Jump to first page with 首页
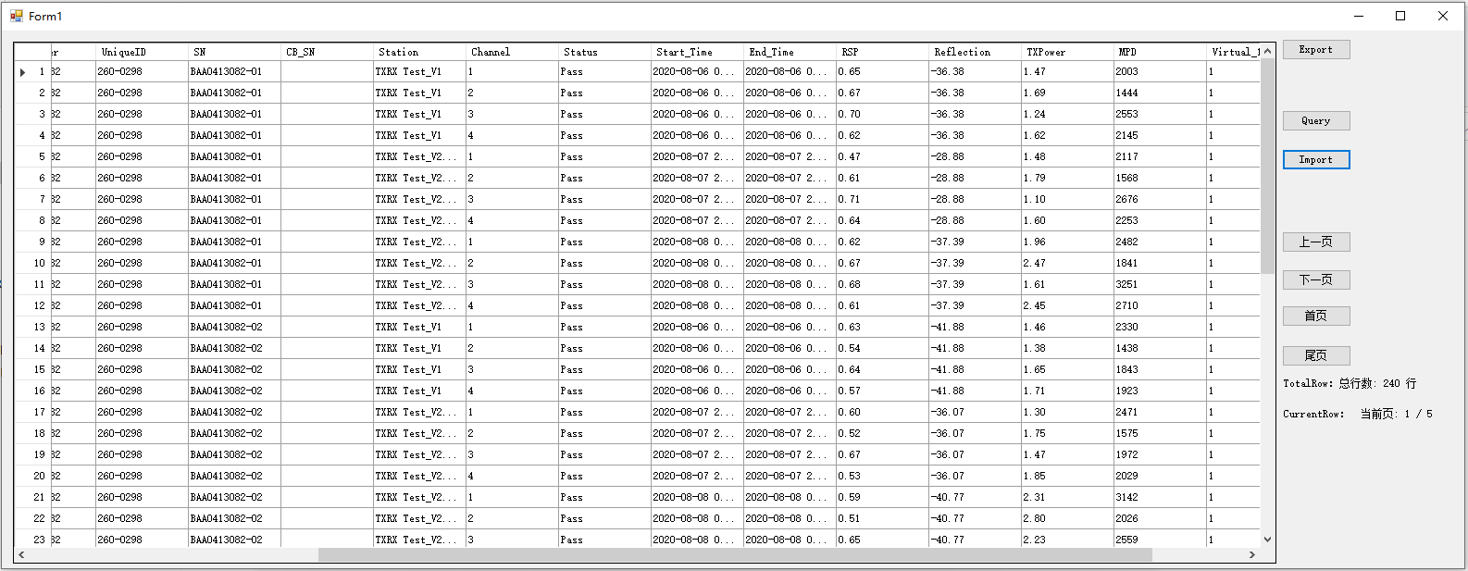Screen dimensions: 1468x571 [1316, 316]
